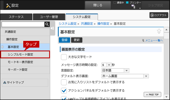The width and height of the screenshot is (170, 100).
Task: Open 共通設定 in sidebar
Action: click(x=25, y=32)
